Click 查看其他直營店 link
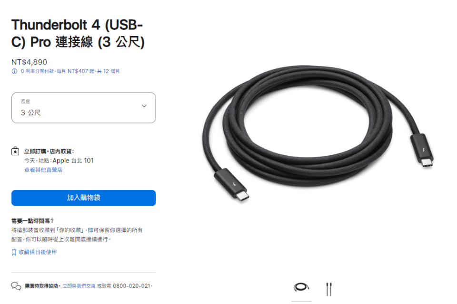The height and width of the screenshot is (304, 457). [x=43, y=170]
